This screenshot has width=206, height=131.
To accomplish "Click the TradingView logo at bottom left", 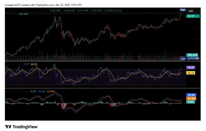I will click(x=21, y=126).
